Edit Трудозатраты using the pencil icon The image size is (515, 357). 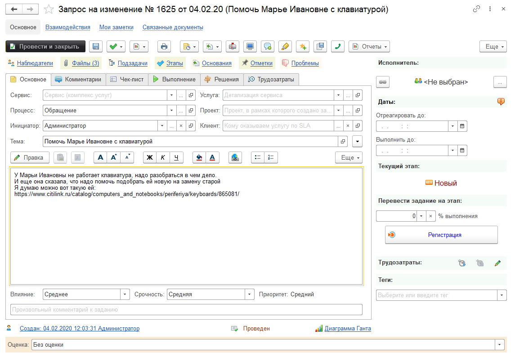point(497,263)
